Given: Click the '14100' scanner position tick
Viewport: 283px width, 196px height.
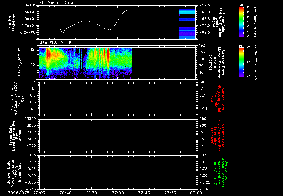Looking at the screenshot, I should click(30, 132).
